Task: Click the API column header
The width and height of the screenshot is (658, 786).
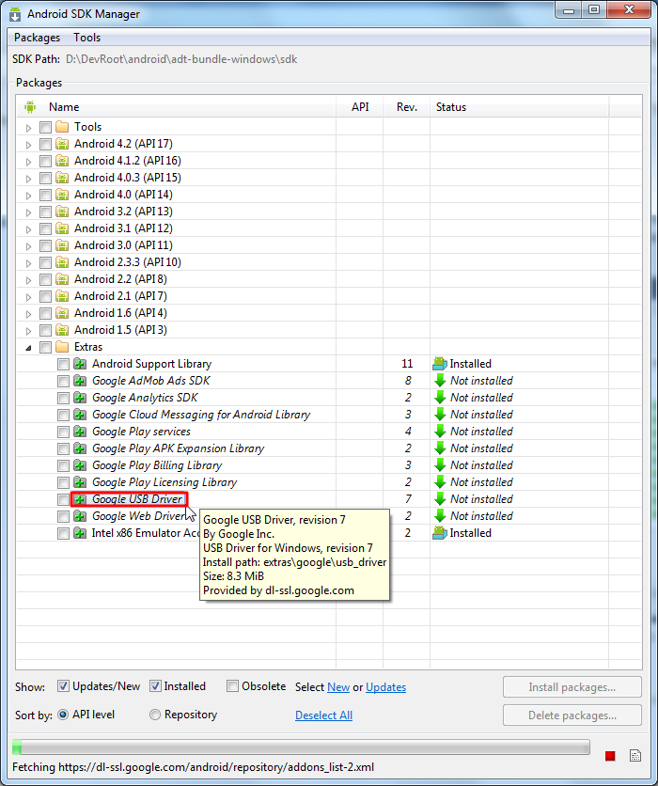Action: (x=360, y=107)
